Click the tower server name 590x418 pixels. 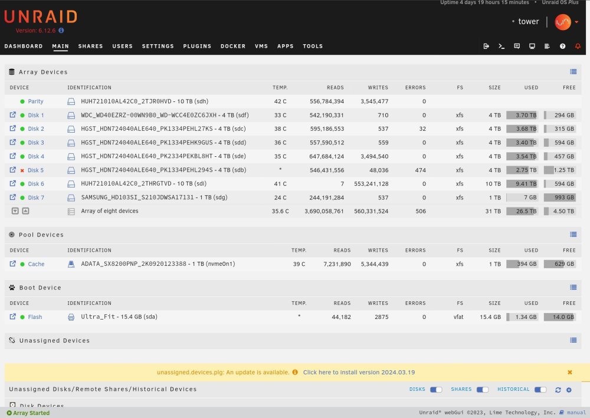tap(528, 21)
